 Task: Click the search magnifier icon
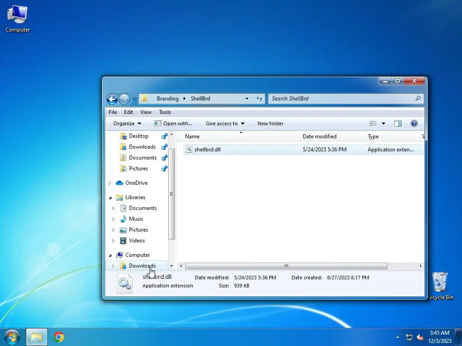pyautogui.click(x=418, y=99)
